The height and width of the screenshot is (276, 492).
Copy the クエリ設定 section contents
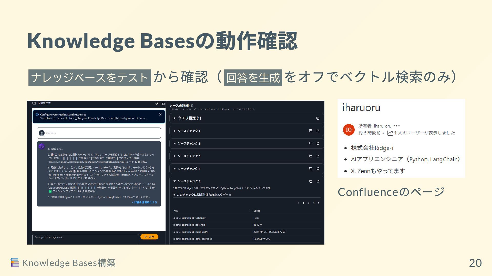(x=318, y=118)
